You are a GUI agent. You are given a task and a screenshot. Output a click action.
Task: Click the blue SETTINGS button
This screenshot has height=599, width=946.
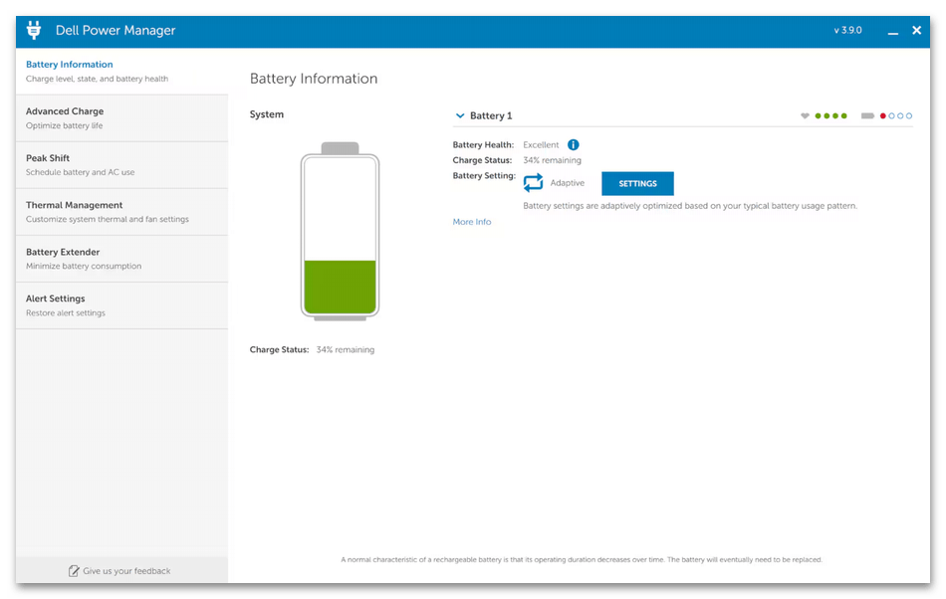tap(637, 184)
